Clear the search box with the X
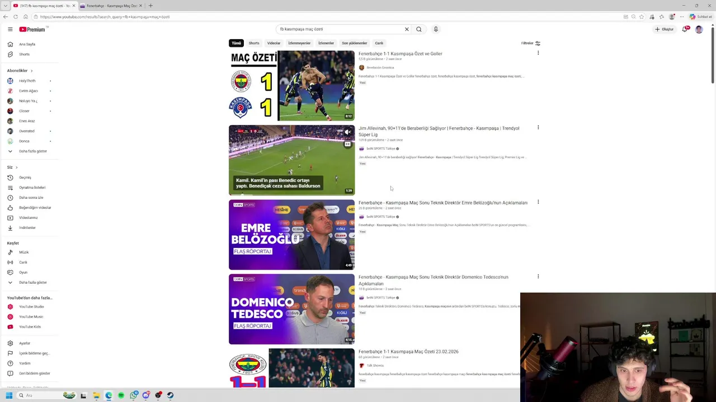716x402 pixels. (x=407, y=29)
